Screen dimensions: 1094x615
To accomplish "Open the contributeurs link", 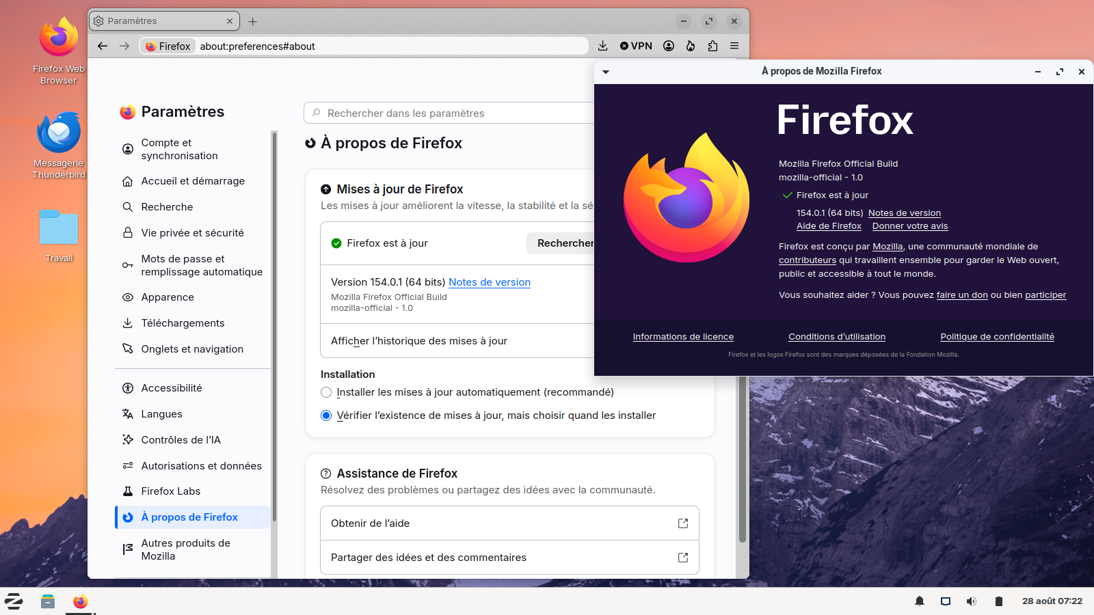I will [808, 260].
